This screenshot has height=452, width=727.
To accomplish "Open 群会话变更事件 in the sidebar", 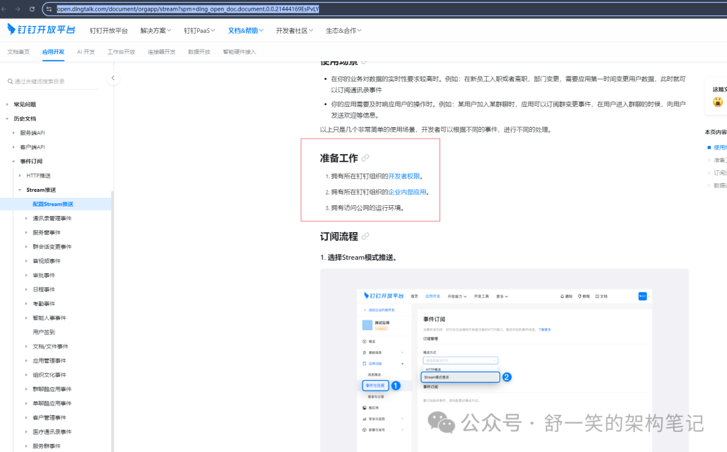I will 52,247.
